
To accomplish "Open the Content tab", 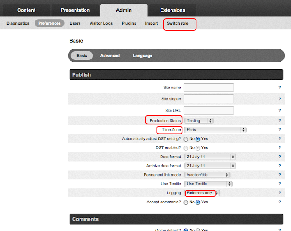I will [x=26, y=10].
